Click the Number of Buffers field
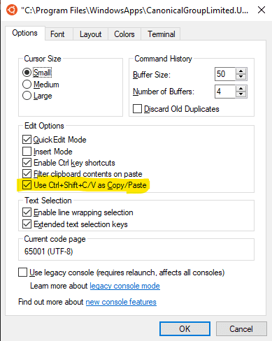 225,92
